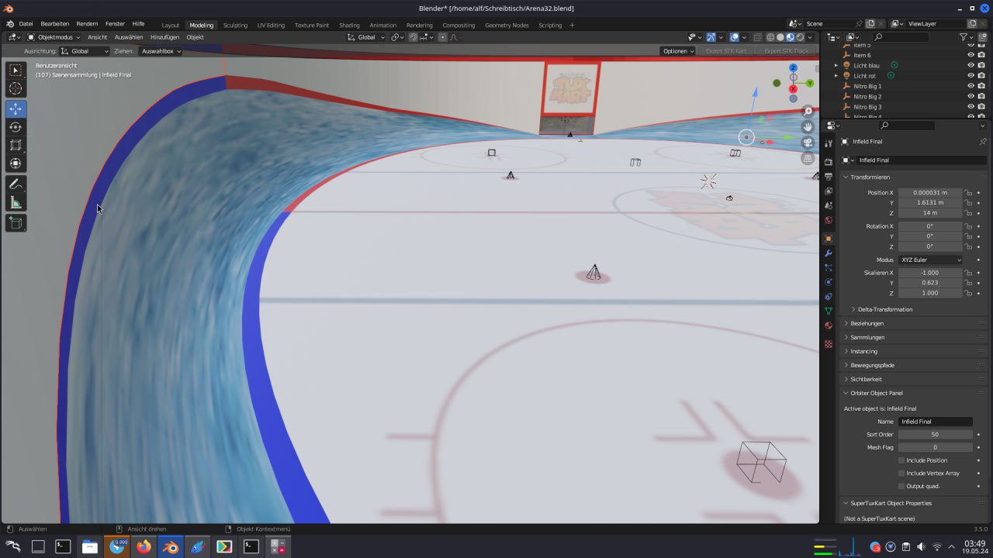The image size is (993, 558).
Task: Switch to the Shading workspace tab
Action: pos(349,25)
